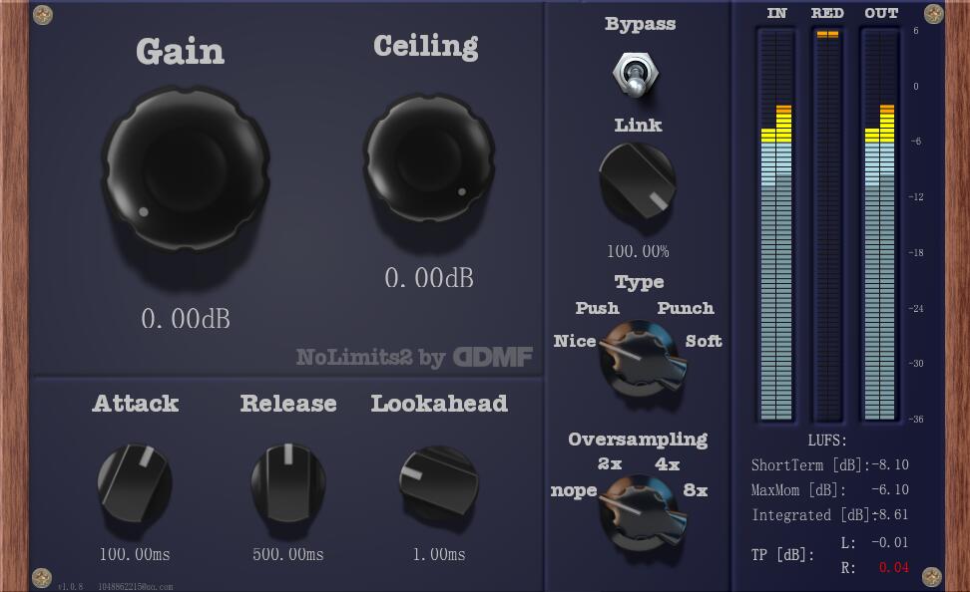
Task: Select the nope oversampling option
Action: (573, 490)
